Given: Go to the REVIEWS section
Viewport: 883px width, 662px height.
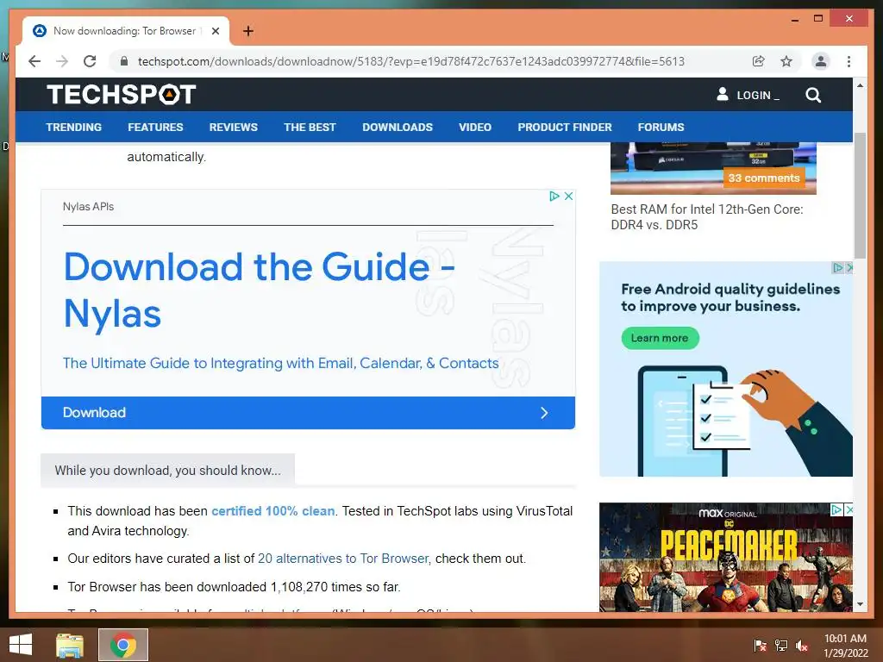Looking at the screenshot, I should click(233, 128).
